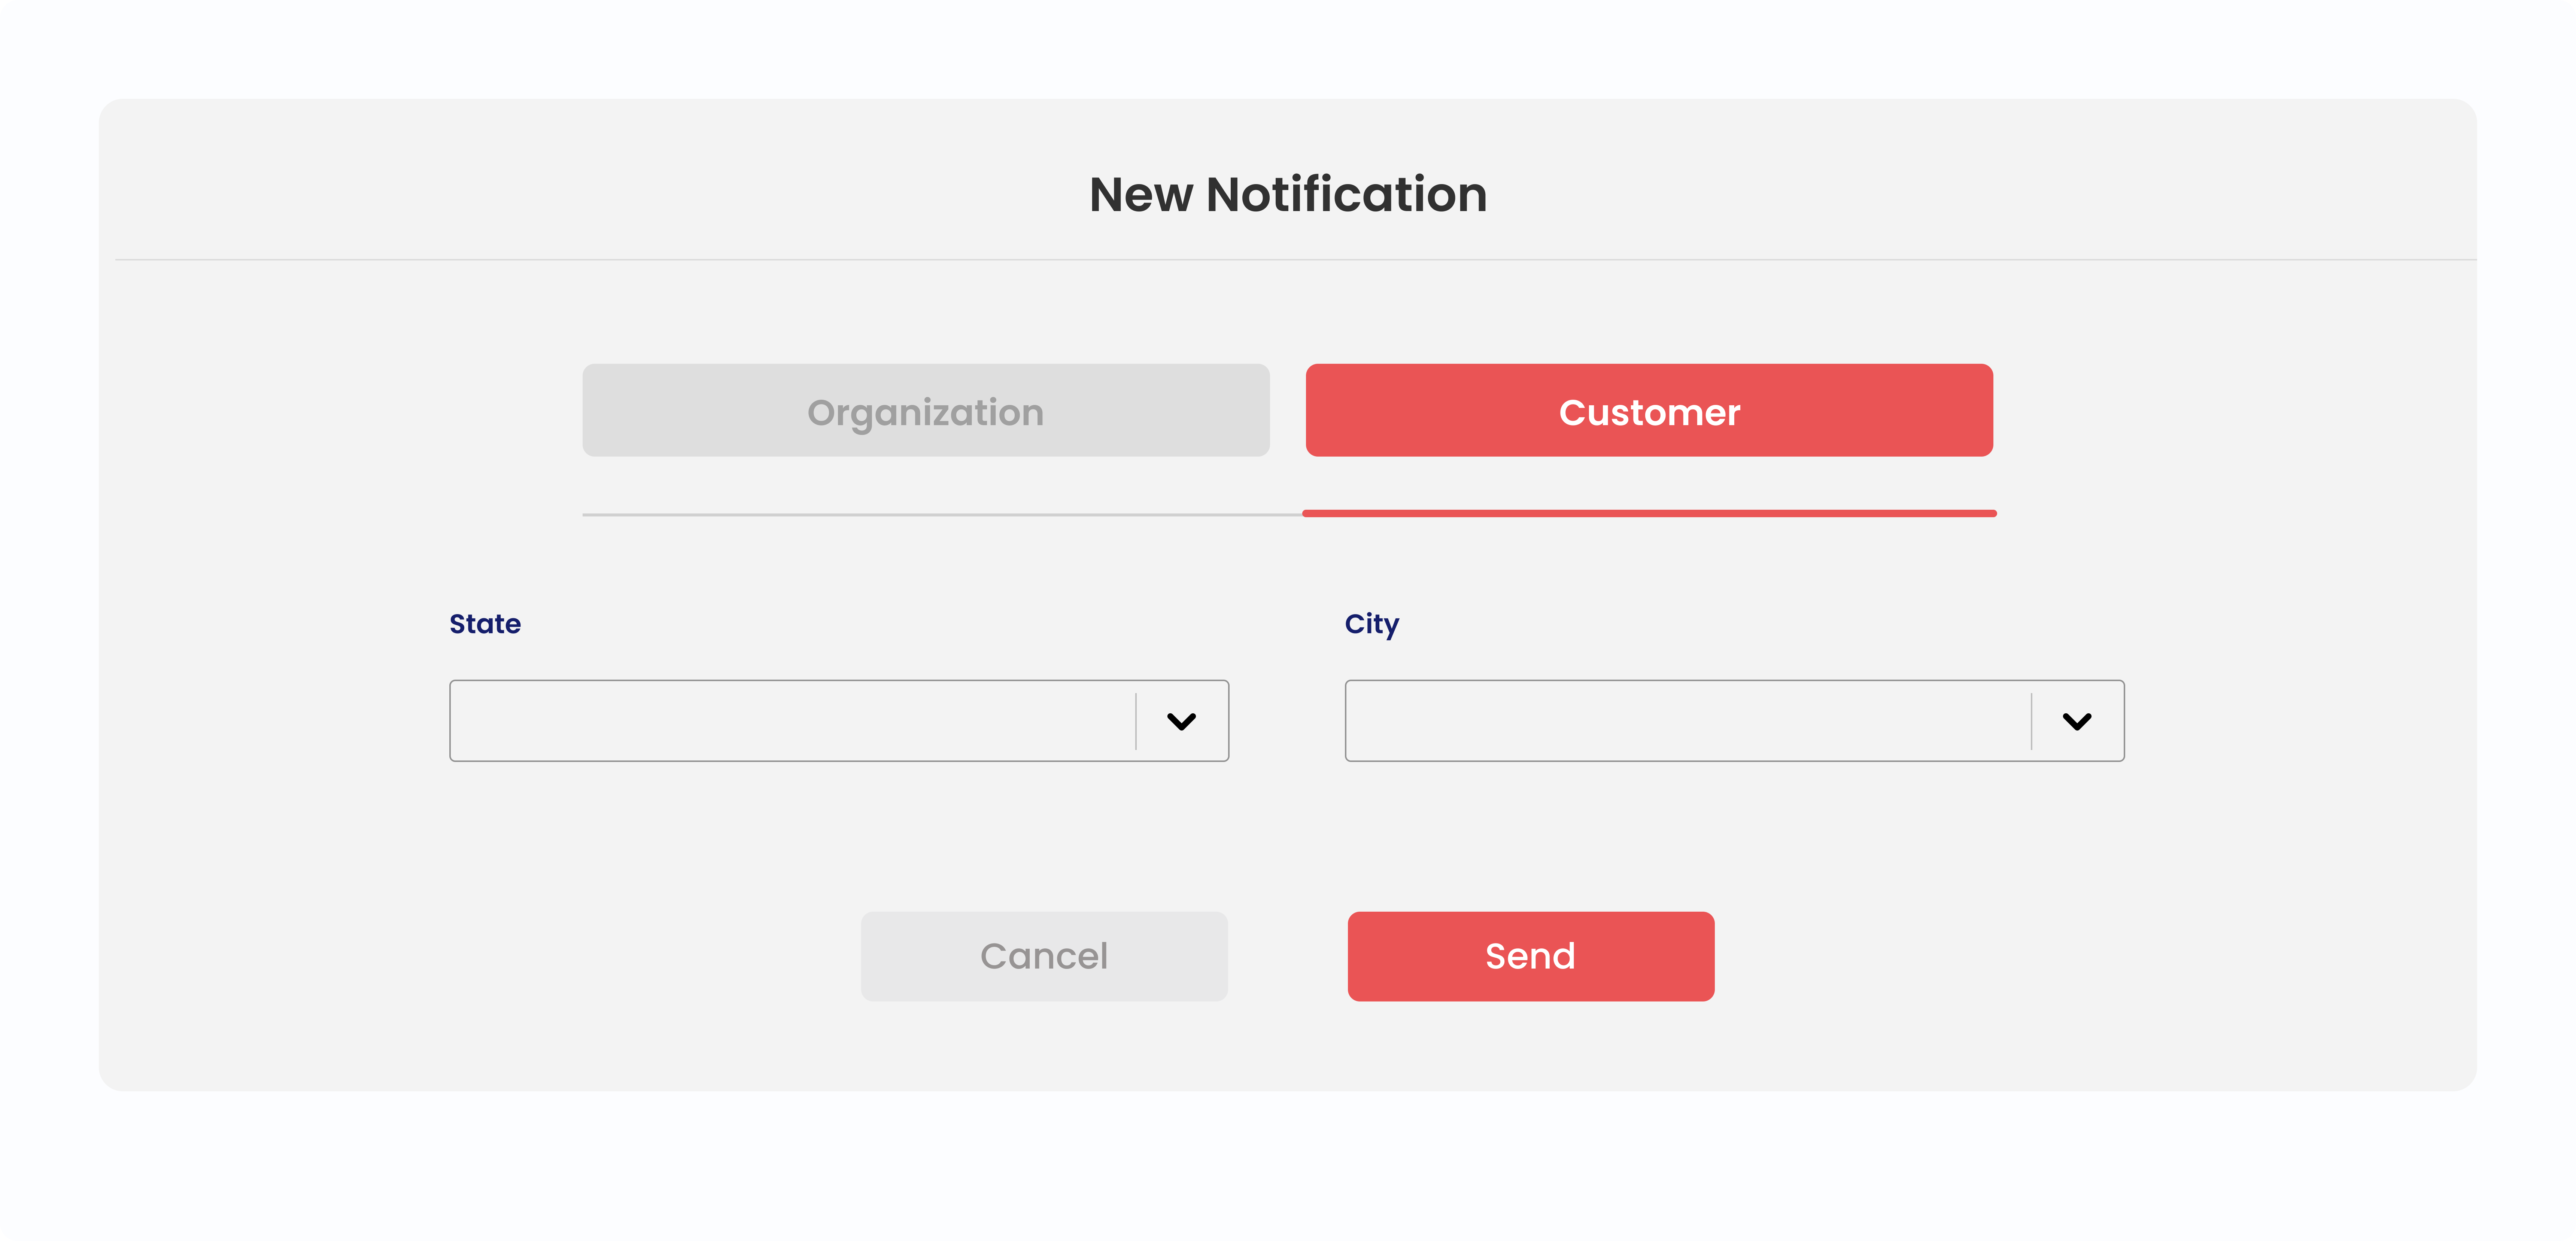This screenshot has width=2576, height=1241.
Task: Click the divider line below the heading
Action: pyautogui.click(x=1296, y=260)
